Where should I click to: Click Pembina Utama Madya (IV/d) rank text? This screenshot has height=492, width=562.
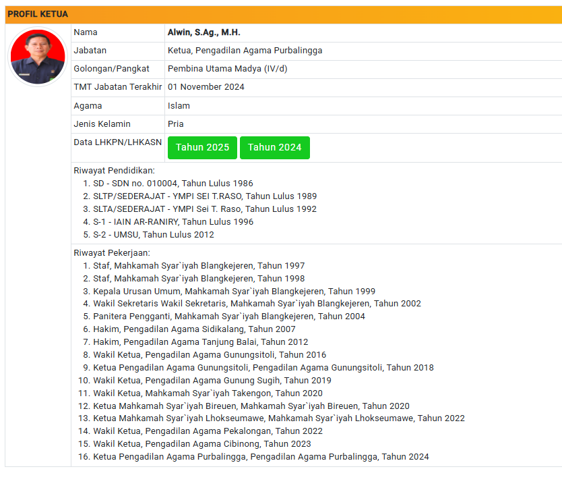click(227, 69)
